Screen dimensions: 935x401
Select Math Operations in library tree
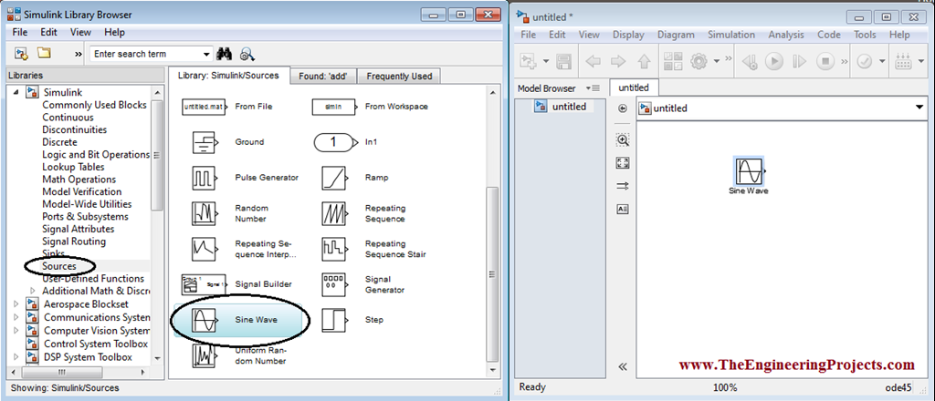coord(80,180)
